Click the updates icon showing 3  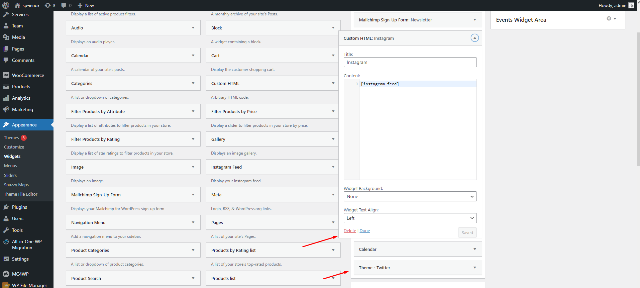[48, 5]
